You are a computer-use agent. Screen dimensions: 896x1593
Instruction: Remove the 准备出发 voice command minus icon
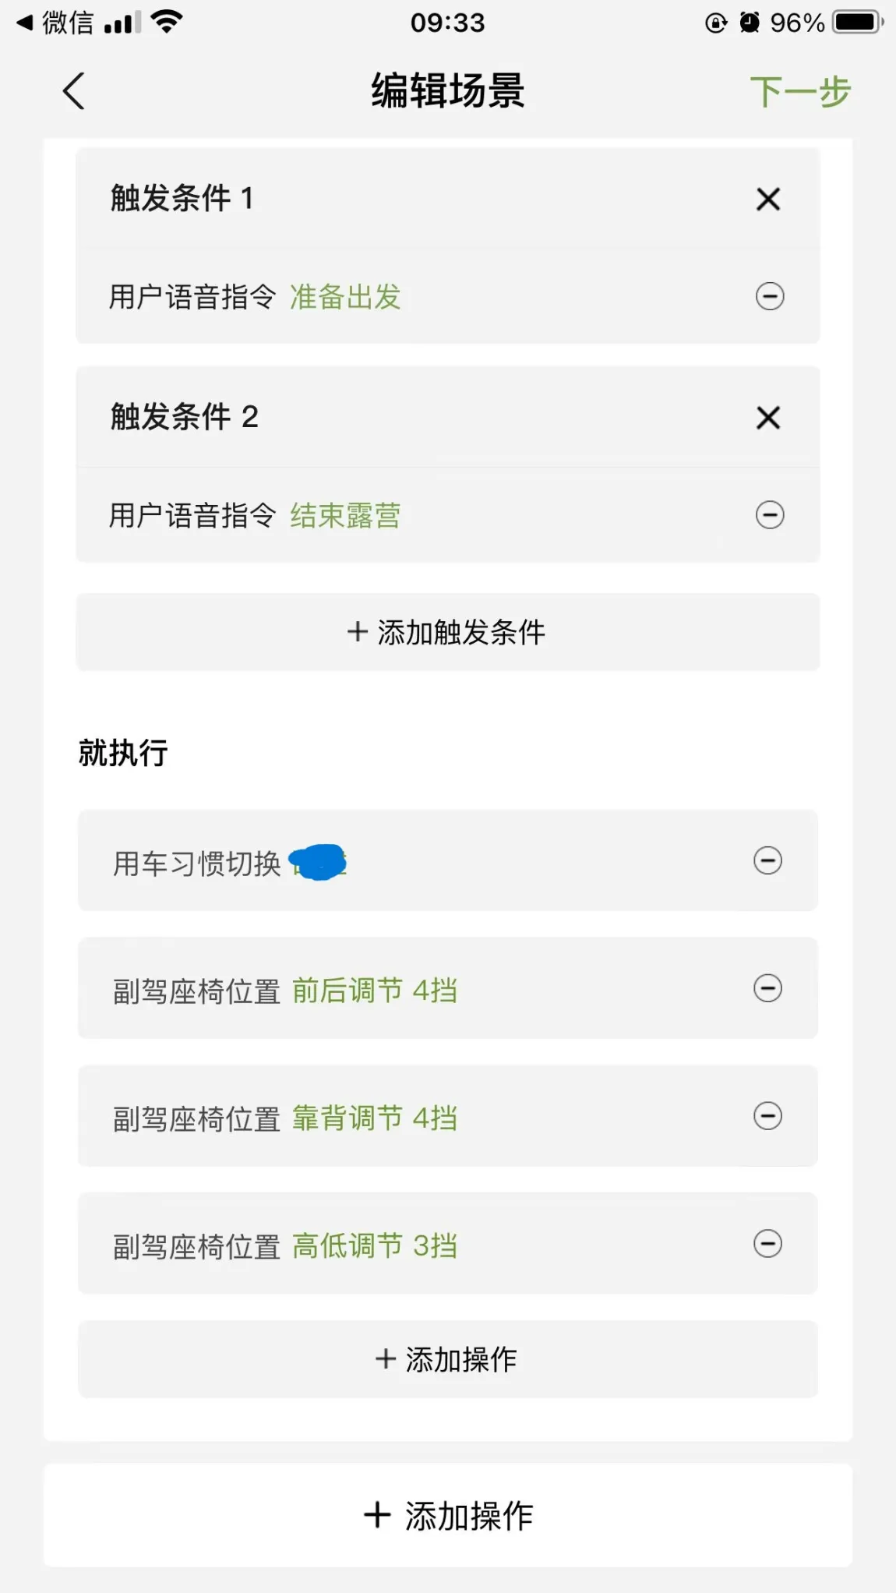point(770,296)
